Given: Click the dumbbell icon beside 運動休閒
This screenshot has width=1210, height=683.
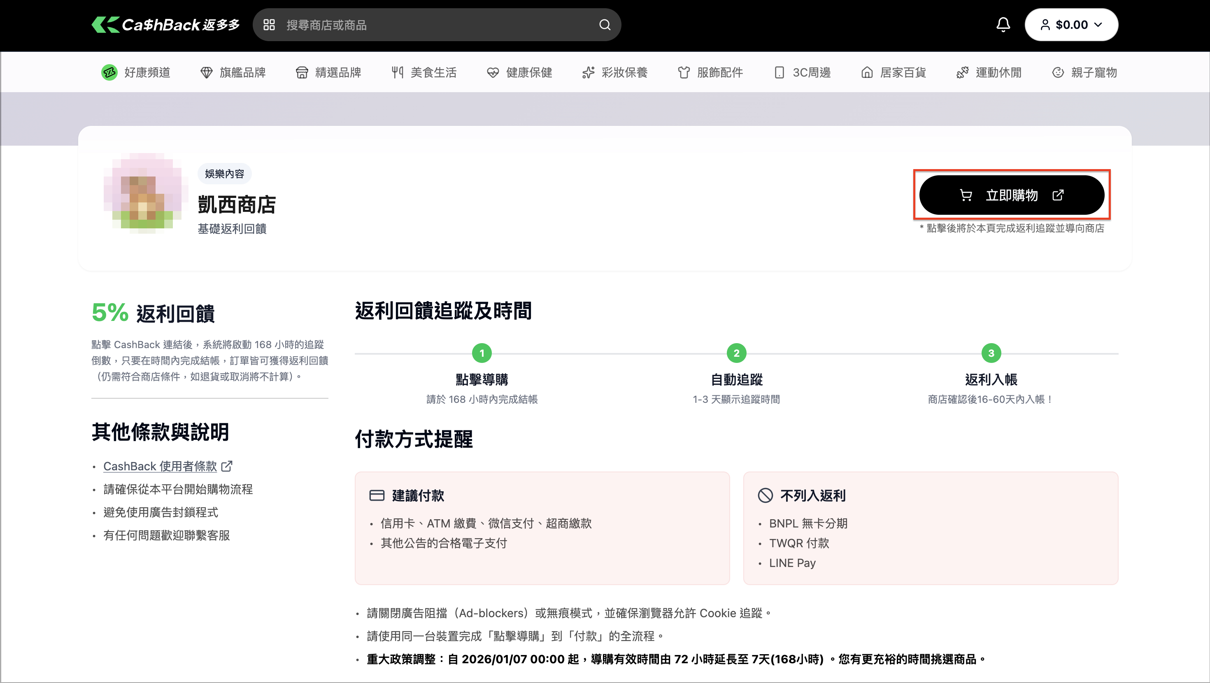Looking at the screenshot, I should click(x=963, y=72).
